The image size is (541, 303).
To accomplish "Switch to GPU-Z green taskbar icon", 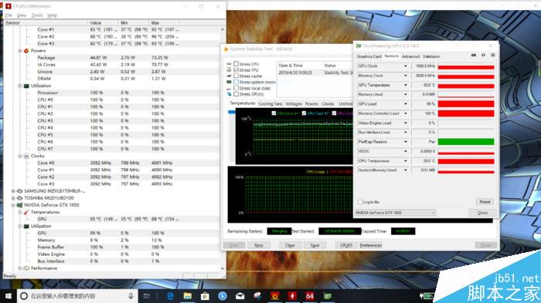I will click(x=327, y=296).
